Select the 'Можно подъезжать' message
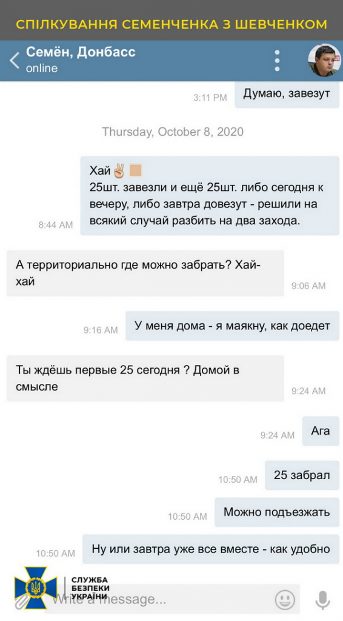This screenshot has height=621, width=343. (x=277, y=512)
